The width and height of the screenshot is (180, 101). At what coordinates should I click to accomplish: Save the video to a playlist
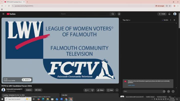(x=110, y=90)
